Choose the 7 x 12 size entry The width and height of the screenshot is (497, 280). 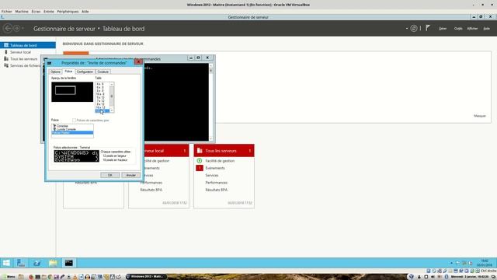click(100, 100)
